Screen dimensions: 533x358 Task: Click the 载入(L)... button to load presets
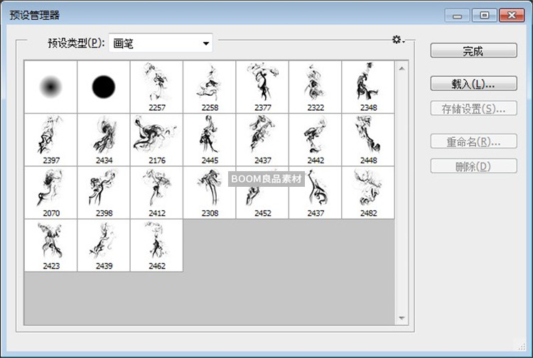473,83
